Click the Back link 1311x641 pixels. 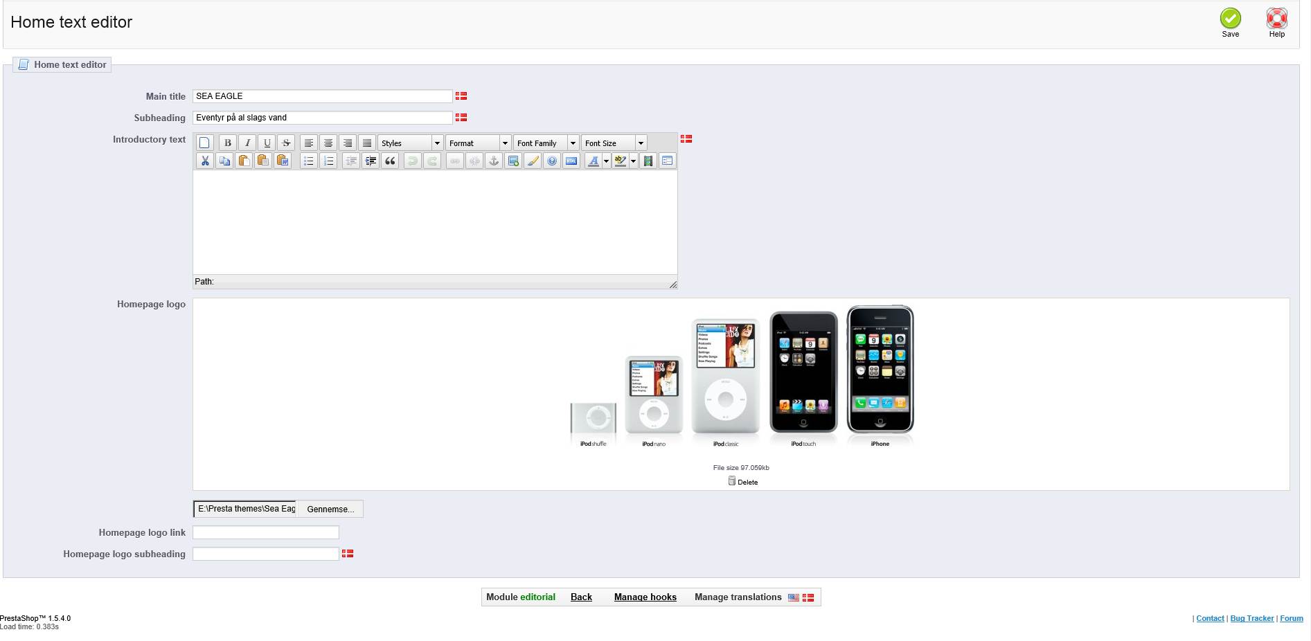(x=581, y=597)
